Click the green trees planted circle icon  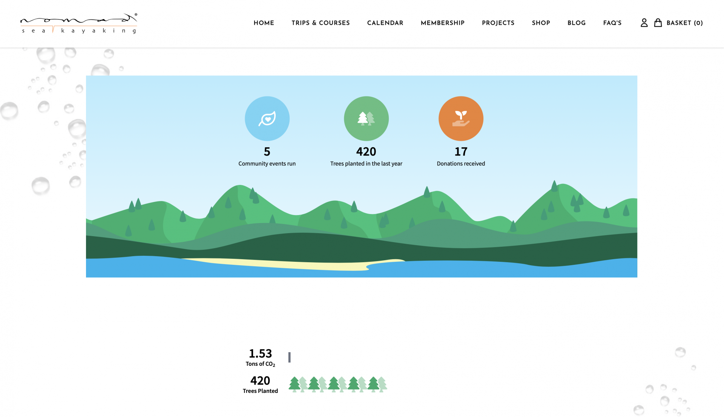(366, 119)
